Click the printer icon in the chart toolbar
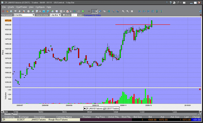Image resolution: width=203 pixels, height=123 pixels. pos(20,11)
